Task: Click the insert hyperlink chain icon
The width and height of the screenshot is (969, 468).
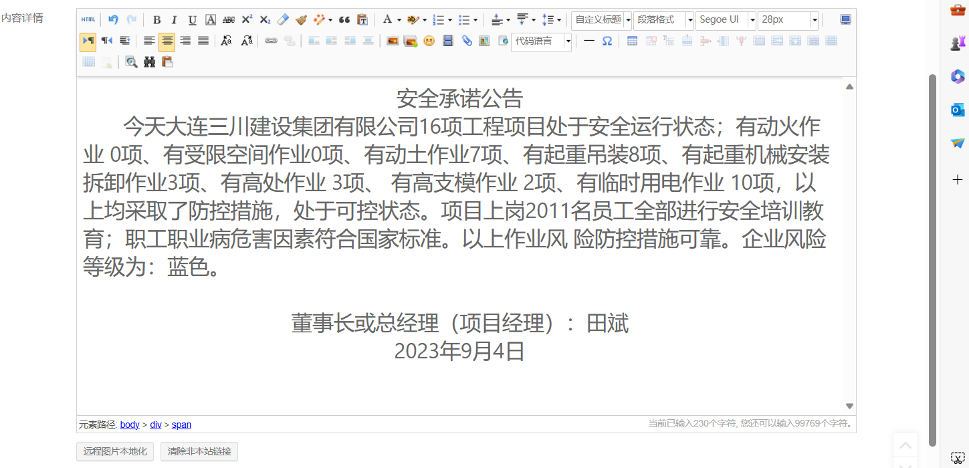Action: point(271,41)
